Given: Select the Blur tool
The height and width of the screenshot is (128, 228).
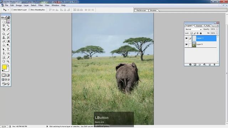Looking at the screenshot, I should pos(4,45).
